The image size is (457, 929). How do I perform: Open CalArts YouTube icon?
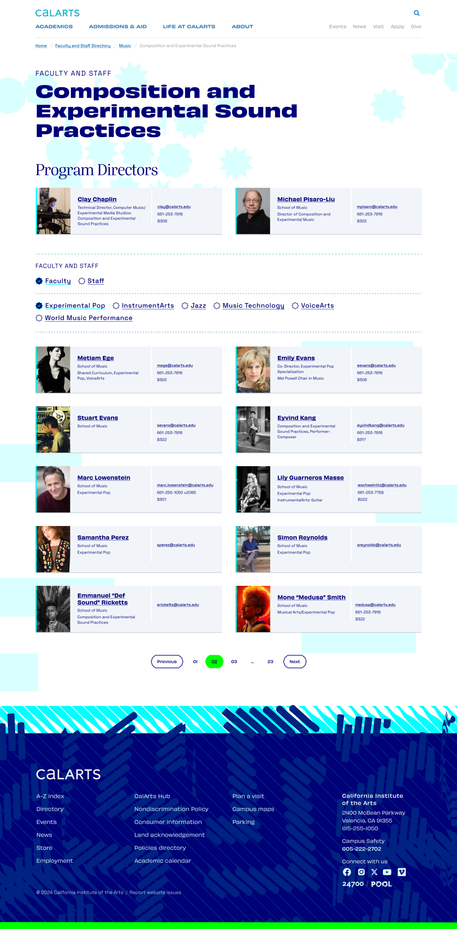[x=387, y=872]
